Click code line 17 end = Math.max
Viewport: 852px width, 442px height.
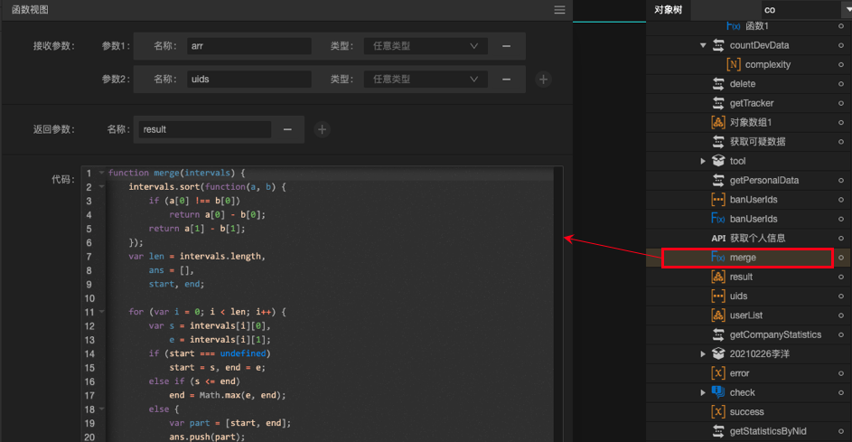[x=227, y=395]
